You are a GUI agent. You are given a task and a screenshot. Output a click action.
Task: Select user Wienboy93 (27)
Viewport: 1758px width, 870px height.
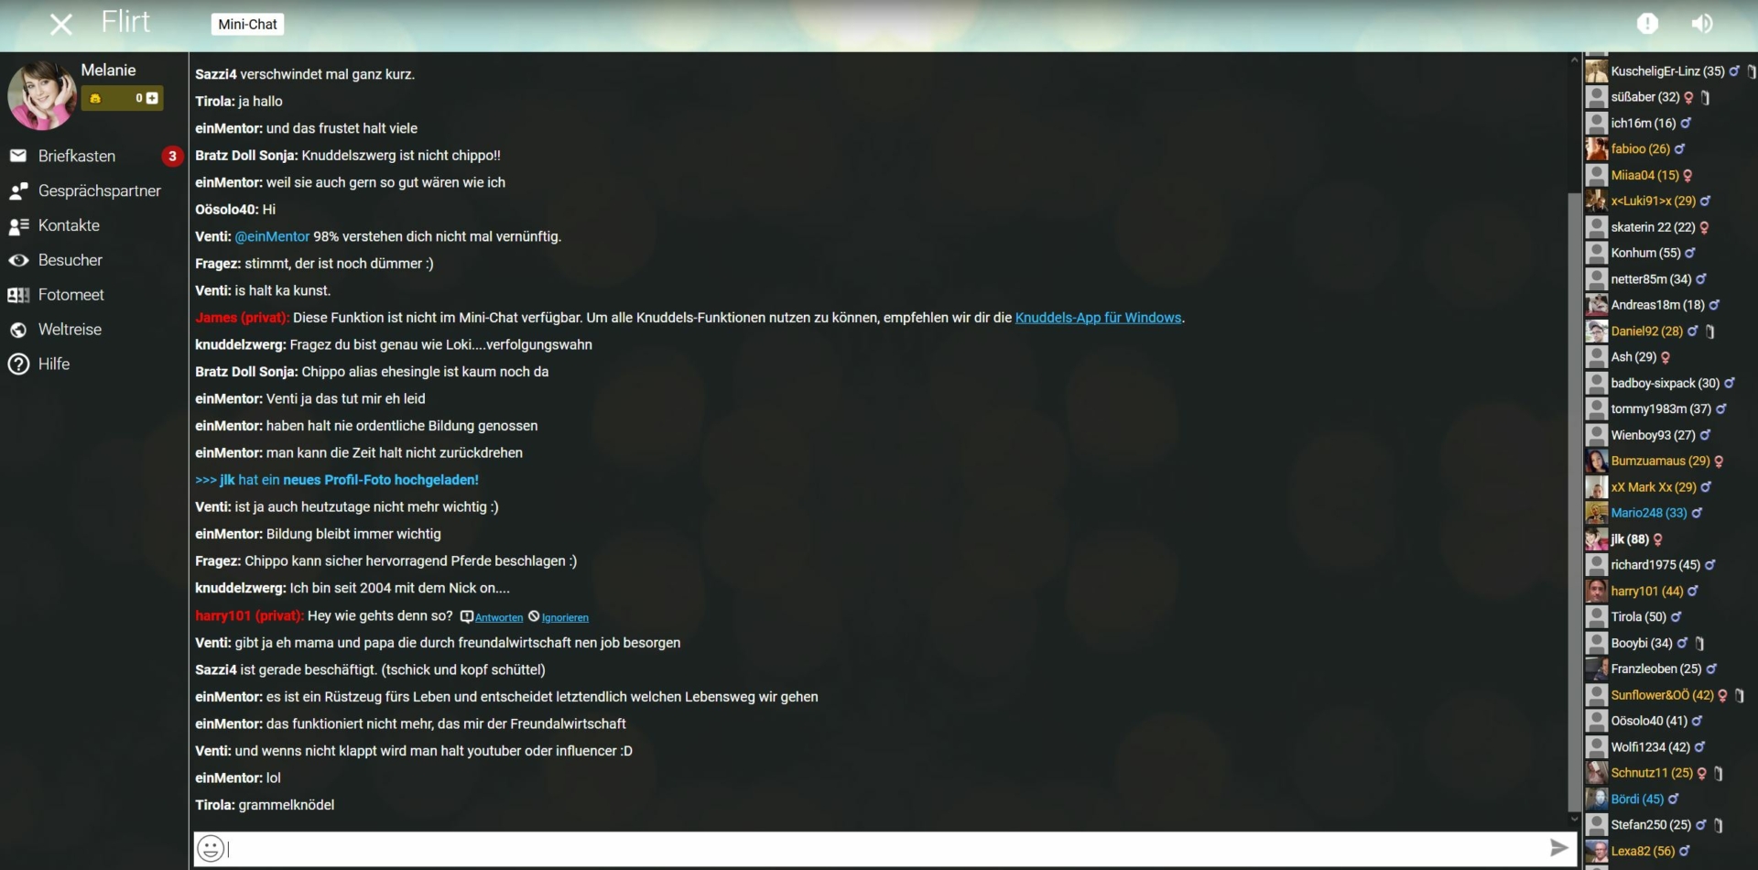coord(1653,435)
